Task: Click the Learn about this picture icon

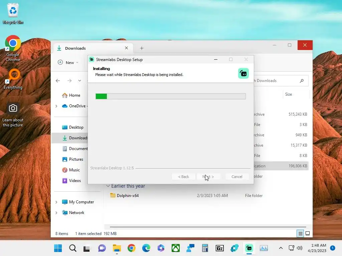Action: pyautogui.click(x=13, y=115)
